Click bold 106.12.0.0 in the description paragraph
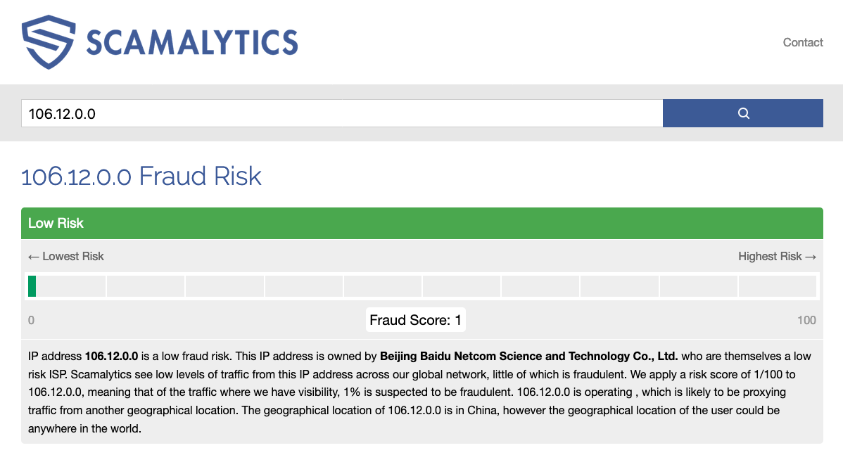The image size is (843, 455). click(x=111, y=357)
